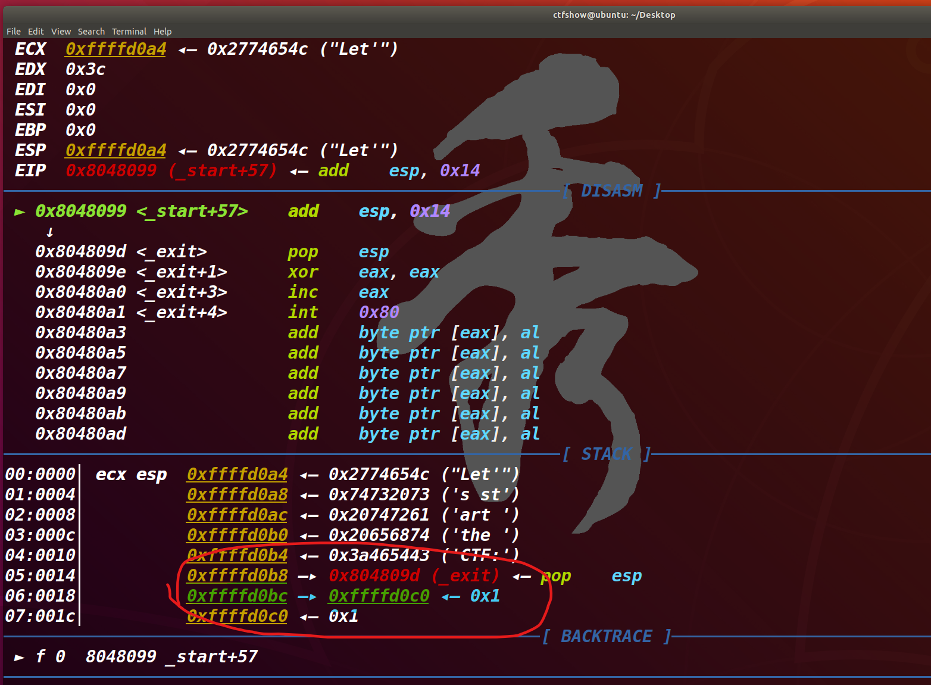Click the xor eax, eax instruction
This screenshot has height=685, width=931.
(363, 272)
